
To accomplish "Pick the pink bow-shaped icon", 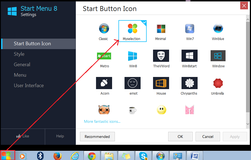I will 190,110.
